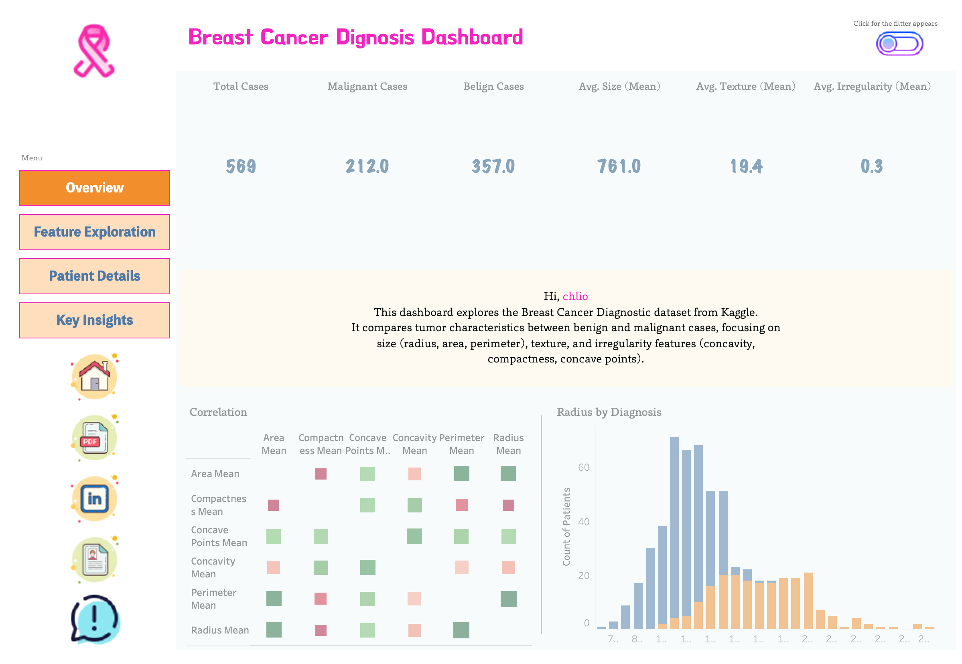The image size is (962, 664).
Task: Open the Patient Details section
Action: 95,276
